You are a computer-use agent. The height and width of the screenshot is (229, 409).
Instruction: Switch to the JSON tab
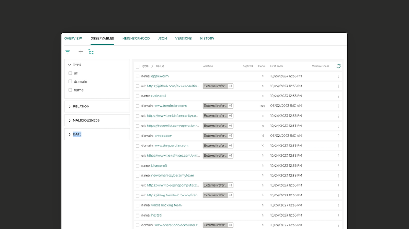point(162,38)
